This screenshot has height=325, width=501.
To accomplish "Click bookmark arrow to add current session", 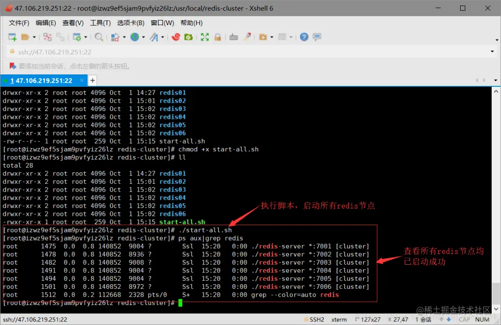I will pos(13,66).
